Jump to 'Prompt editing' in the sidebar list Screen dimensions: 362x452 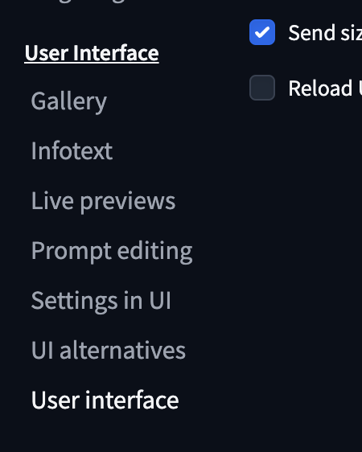click(112, 251)
